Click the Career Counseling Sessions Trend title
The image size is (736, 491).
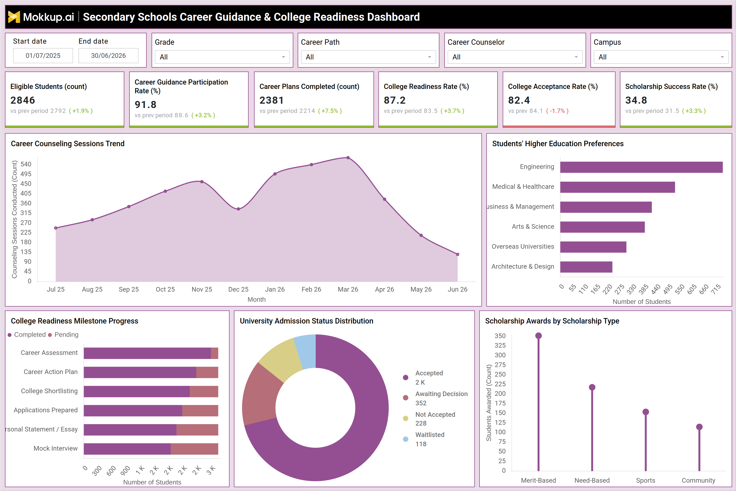[x=68, y=144]
